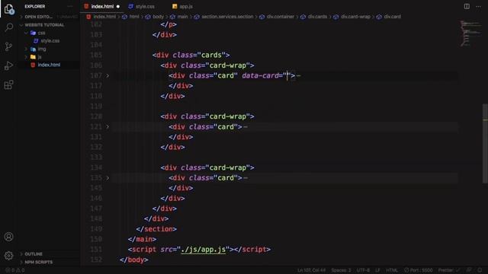
Task: Click the "cards" class value on line 105
Action: pyautogui.click(x=211, y=56)
